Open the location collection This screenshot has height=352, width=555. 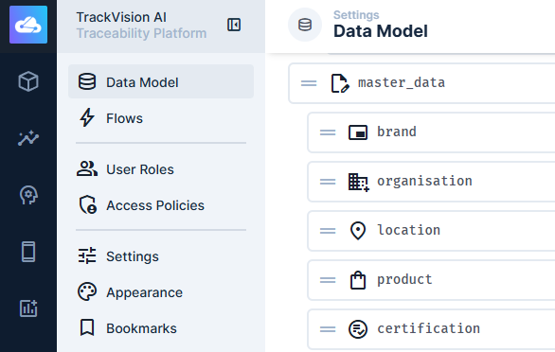[x=432, y=231]
